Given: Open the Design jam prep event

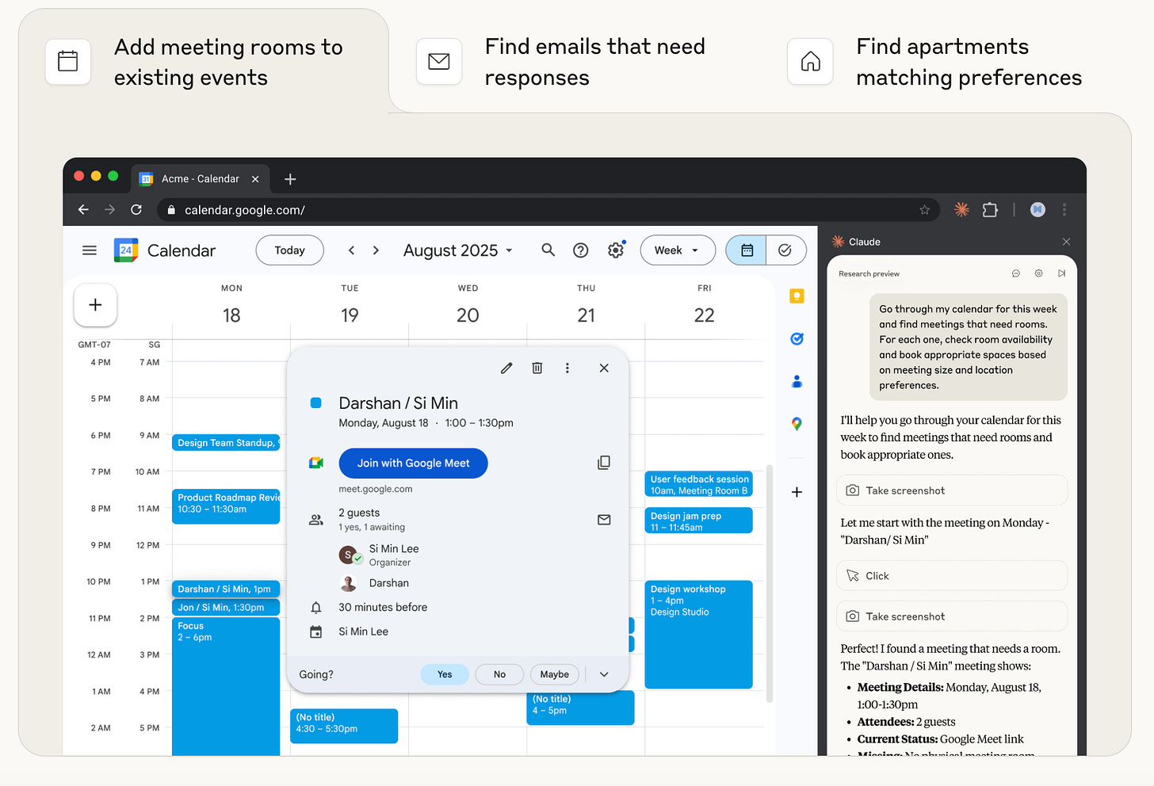Looking at the screenshot, I should pyautogui.click(x=699, y=521).
